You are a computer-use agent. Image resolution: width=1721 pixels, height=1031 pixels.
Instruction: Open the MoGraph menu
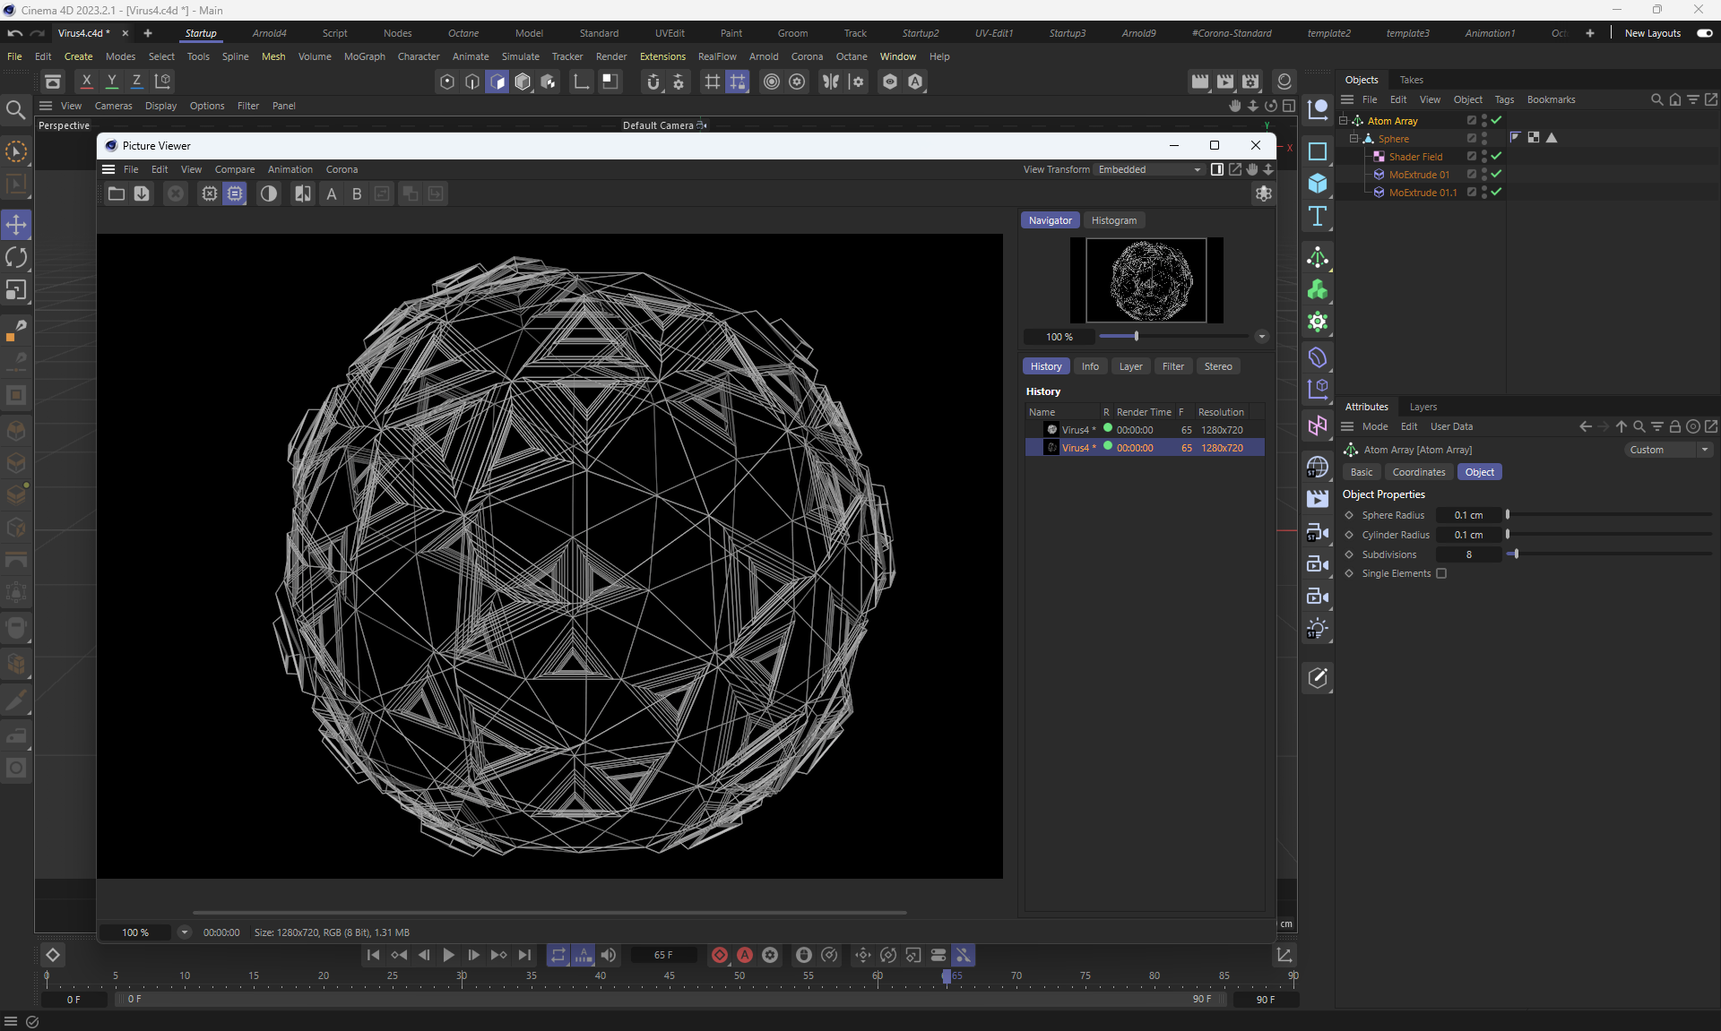click(364, 56)
